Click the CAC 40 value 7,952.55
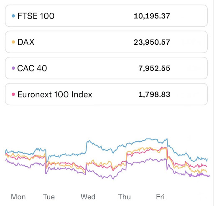 154,69
